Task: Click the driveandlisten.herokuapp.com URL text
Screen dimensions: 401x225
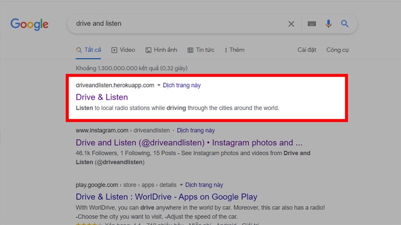Action: (115, 85)
